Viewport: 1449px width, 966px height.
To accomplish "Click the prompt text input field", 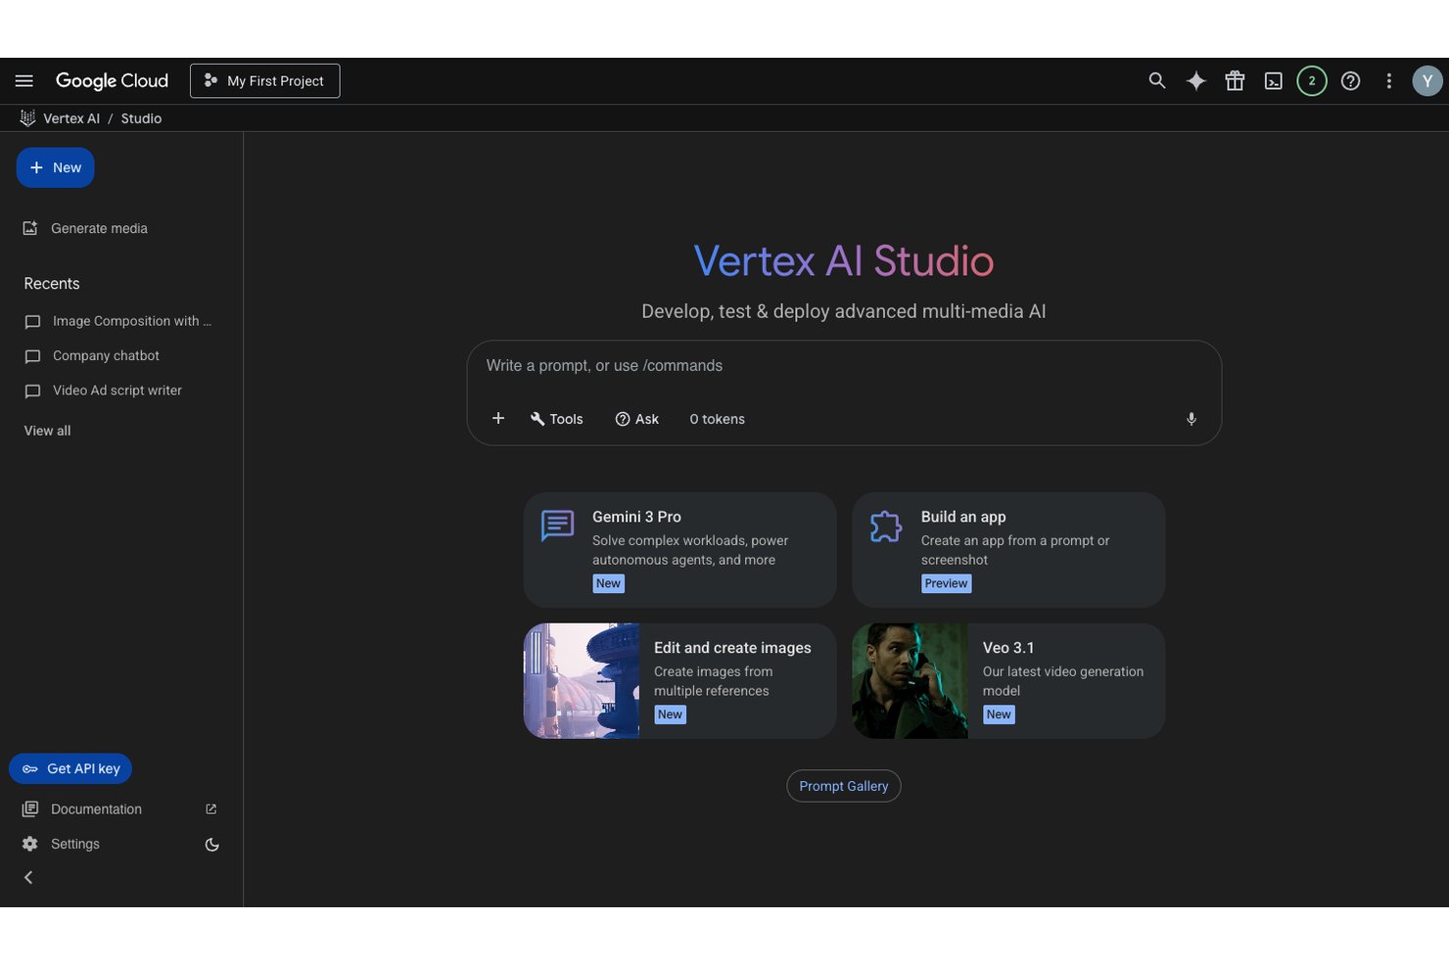I will (844, 366).
